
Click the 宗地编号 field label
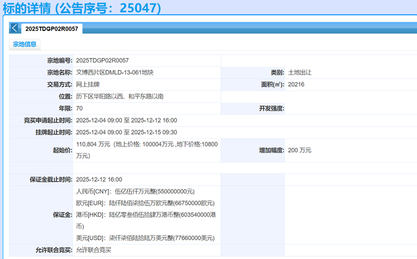[x=60, y=60]
